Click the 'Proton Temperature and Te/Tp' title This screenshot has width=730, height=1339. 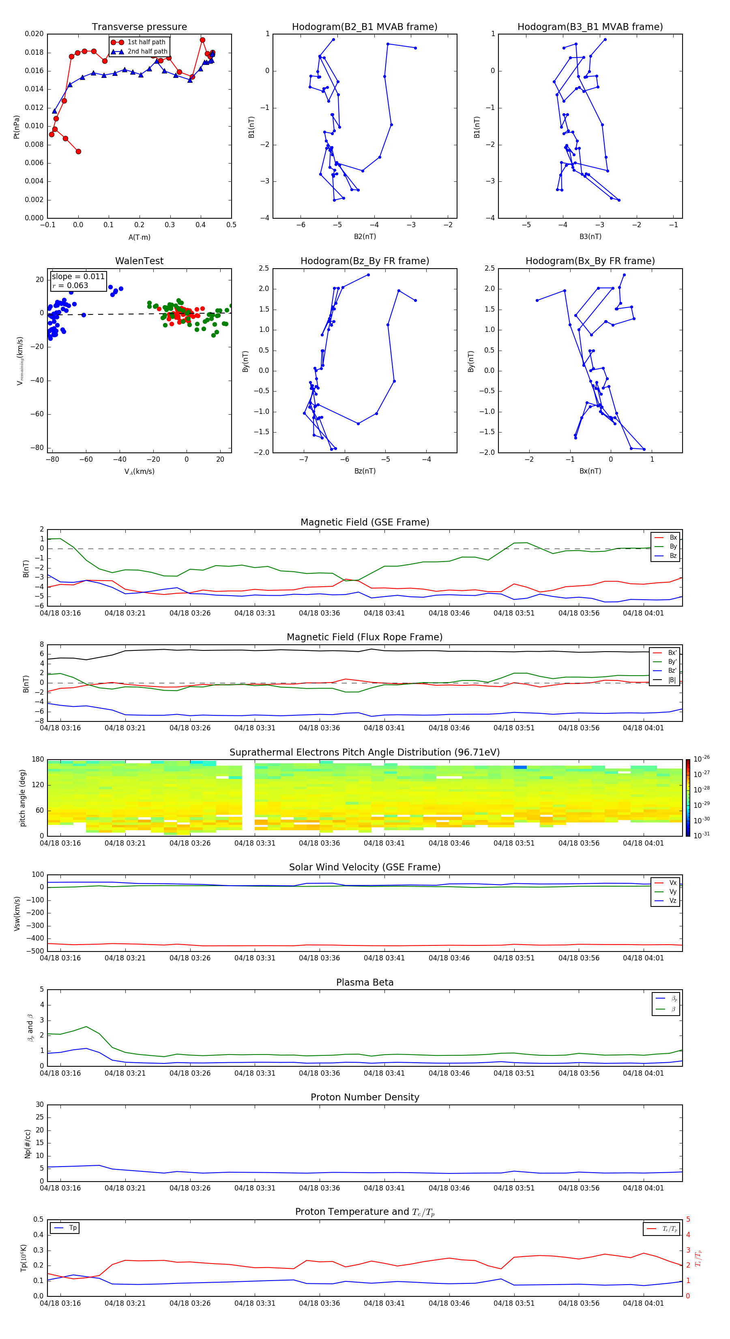(365, 1212)
